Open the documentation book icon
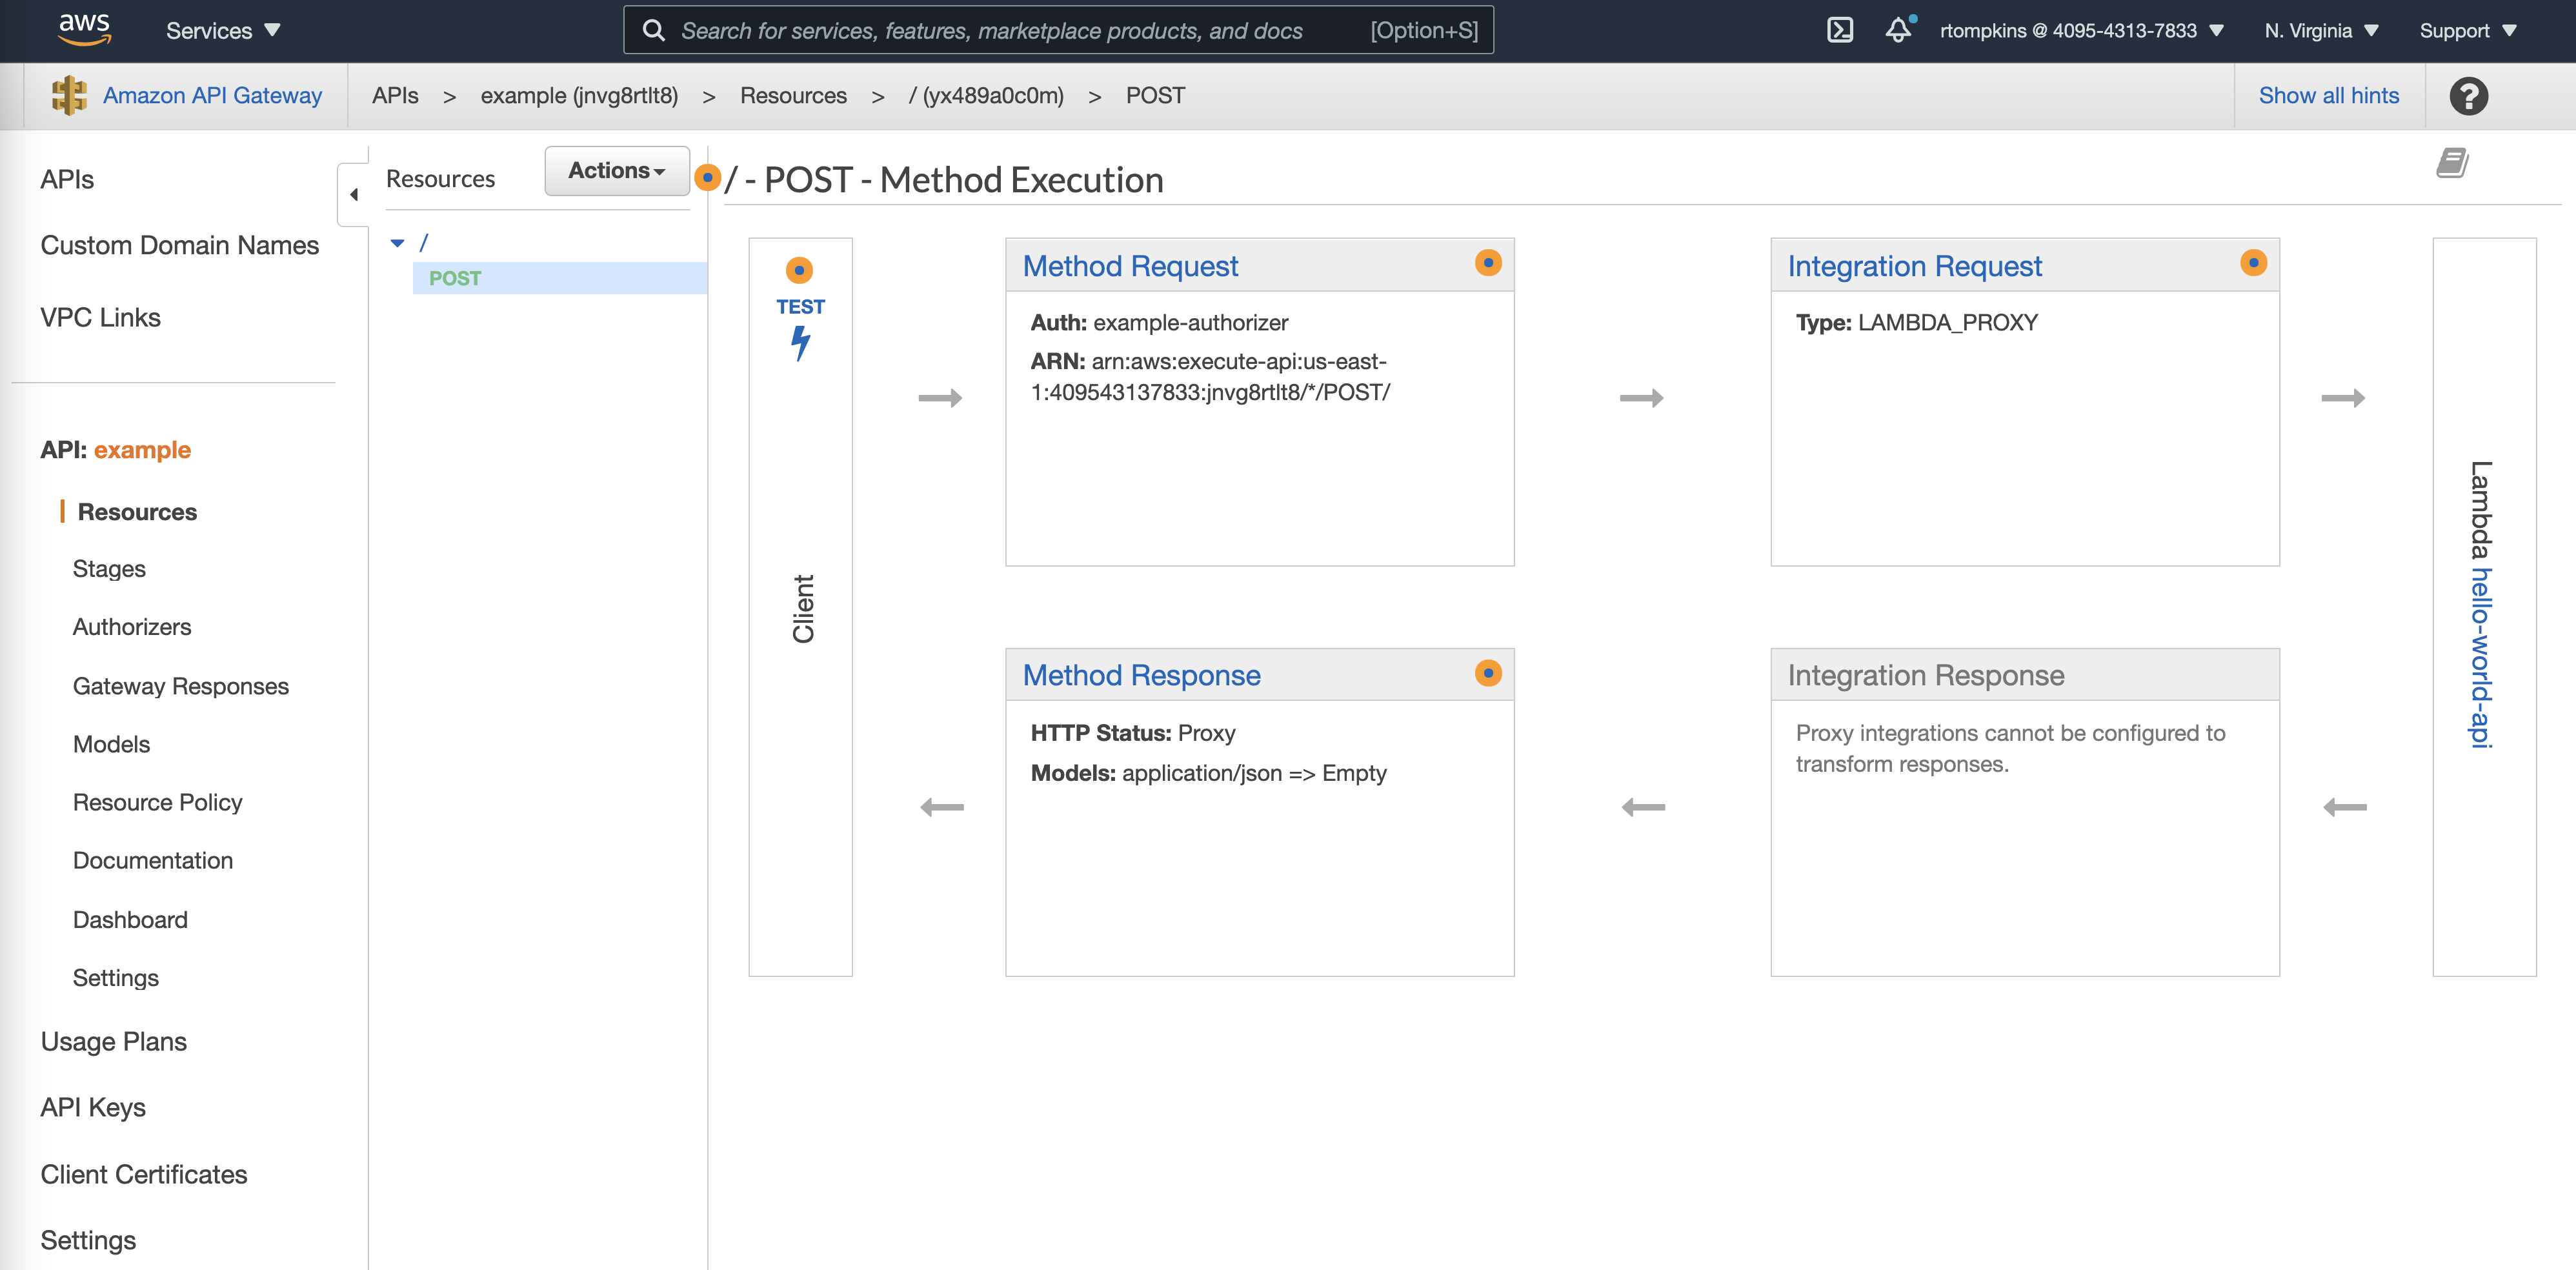This screenshot has width=2576, height=1270. pos(2451,162)
